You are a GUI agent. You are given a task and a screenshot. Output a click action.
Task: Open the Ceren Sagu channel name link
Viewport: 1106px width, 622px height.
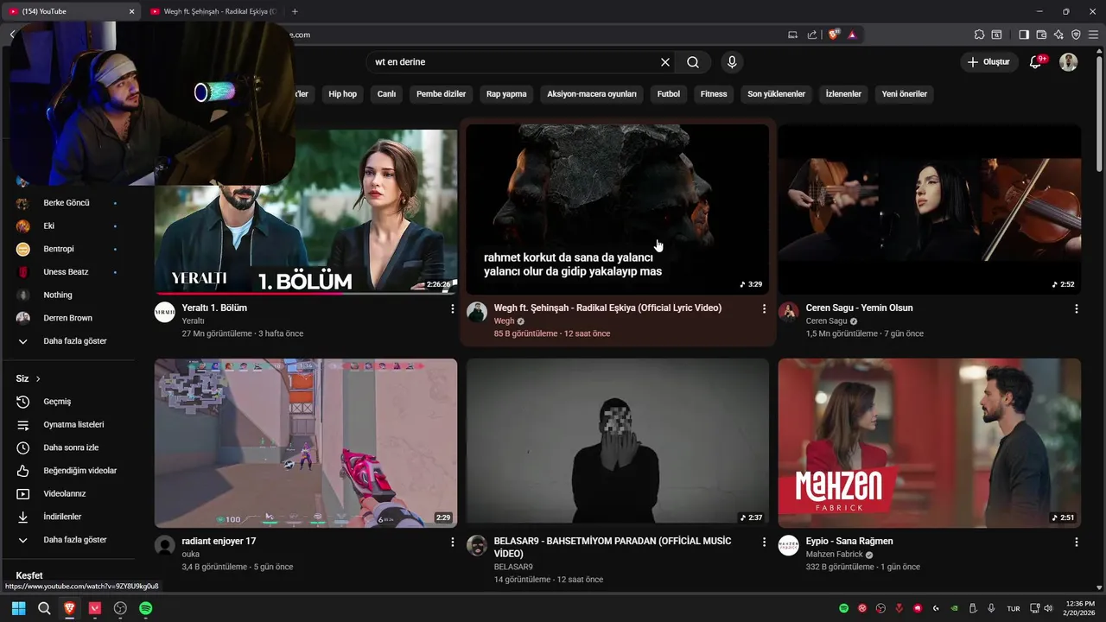coord(826,321)
